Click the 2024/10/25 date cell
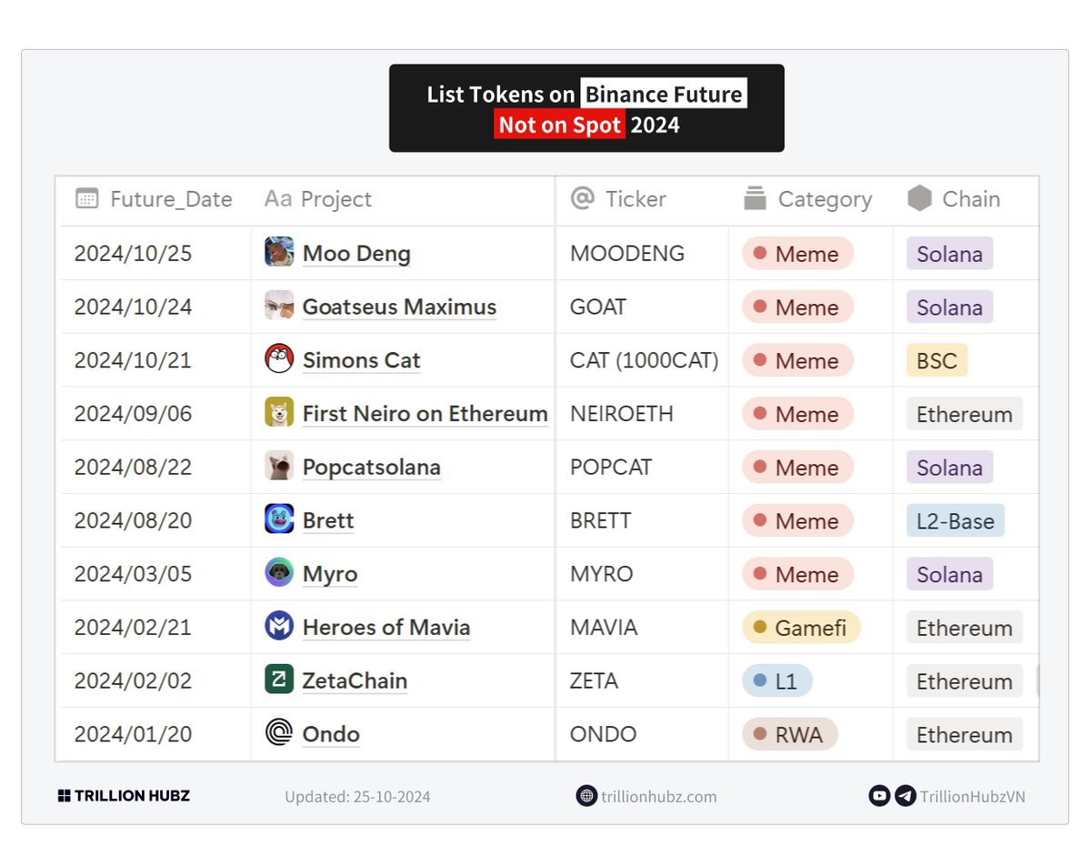 155,253
